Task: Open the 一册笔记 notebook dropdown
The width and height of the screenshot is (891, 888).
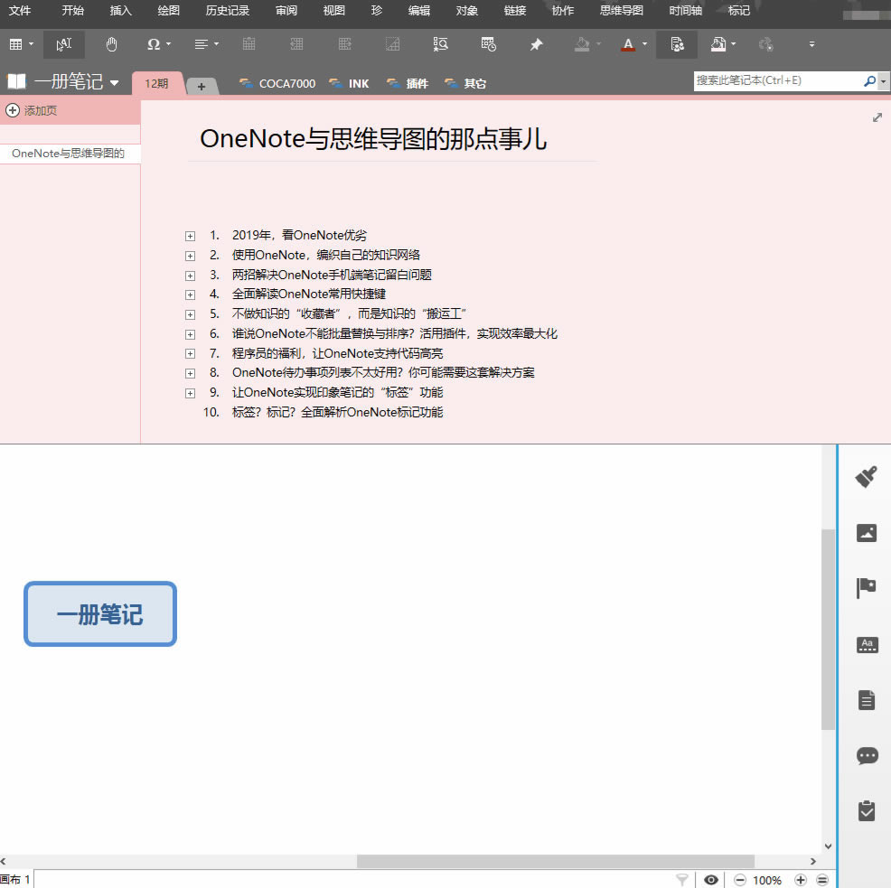Action: point(115,83)
